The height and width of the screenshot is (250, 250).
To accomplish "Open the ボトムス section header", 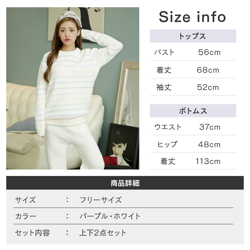I will (x=193, y=111).
